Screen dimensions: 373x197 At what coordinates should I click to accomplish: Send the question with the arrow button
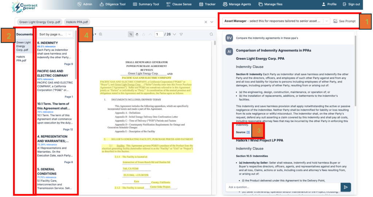click(346, 187)
